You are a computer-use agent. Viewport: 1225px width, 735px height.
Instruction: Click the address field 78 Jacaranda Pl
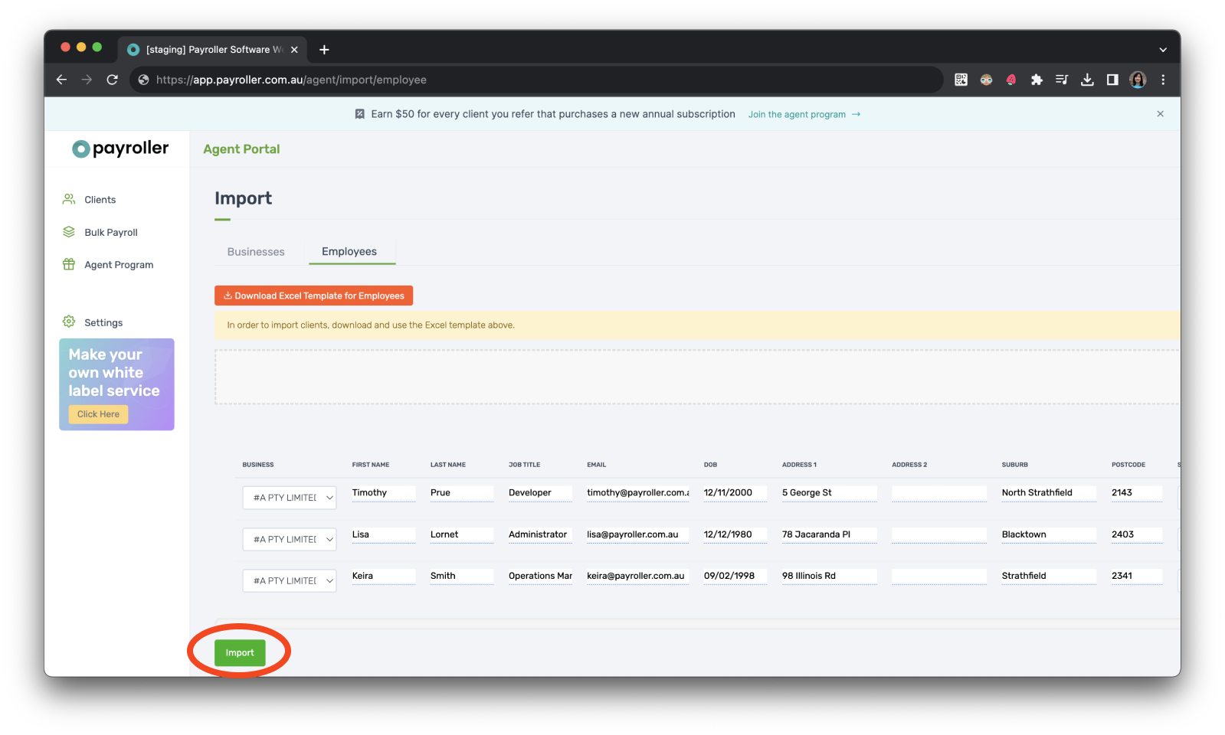point(829,534)
